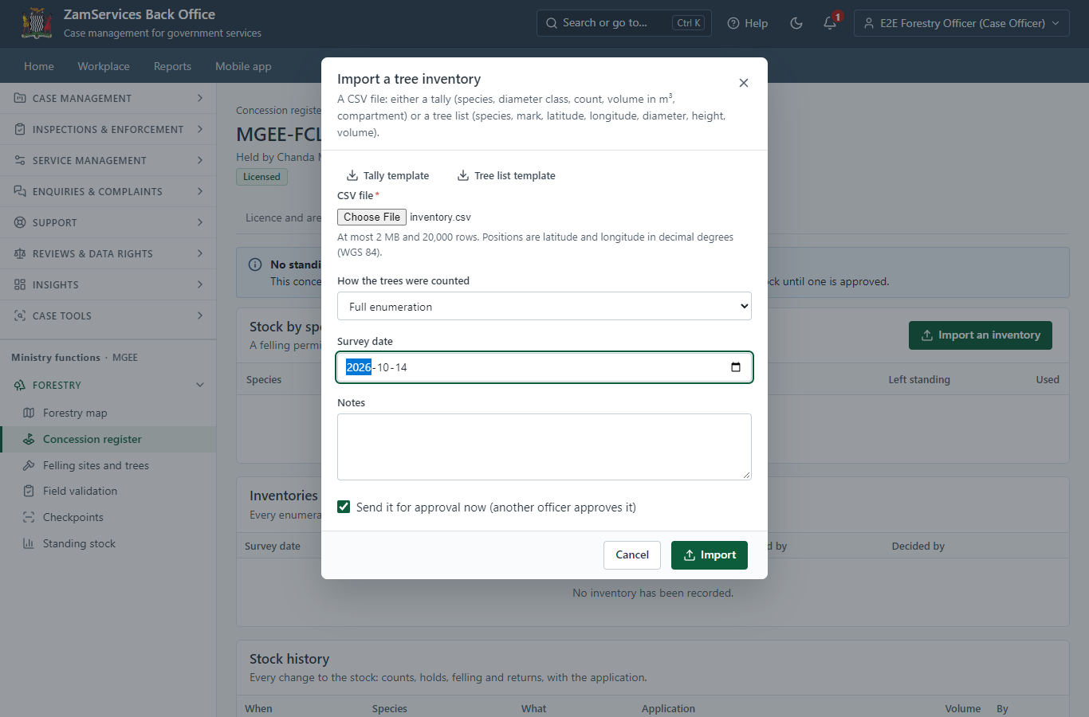Open notifications bell icon
1089x717 pixels.
[x=830, y=23]
